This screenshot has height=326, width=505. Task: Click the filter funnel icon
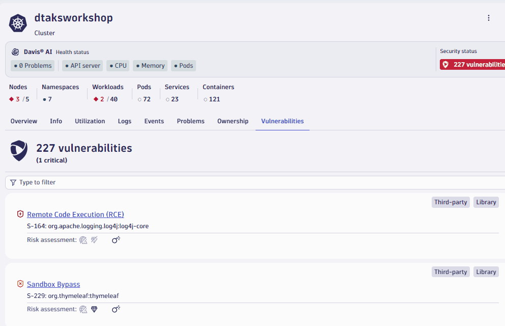(x=13, y=182)
